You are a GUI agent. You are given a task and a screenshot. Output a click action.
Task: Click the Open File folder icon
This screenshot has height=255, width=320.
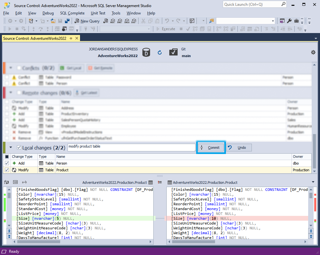click(53, 21)
